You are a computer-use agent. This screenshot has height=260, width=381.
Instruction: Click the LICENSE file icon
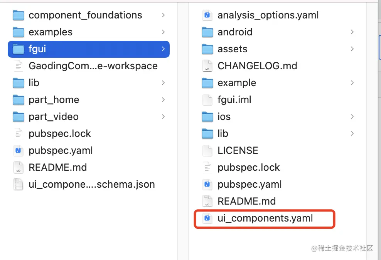click(x=207, y=151)
